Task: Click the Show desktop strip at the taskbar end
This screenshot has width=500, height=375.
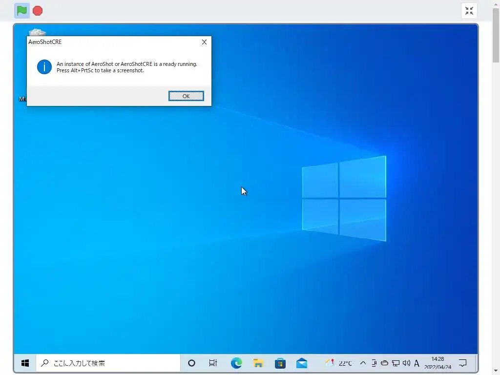Action: [x=477, y=363]
